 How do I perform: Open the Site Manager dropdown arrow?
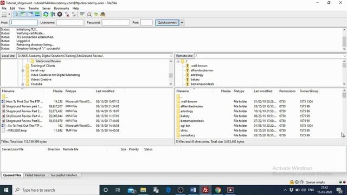click(x=9, y=15)
